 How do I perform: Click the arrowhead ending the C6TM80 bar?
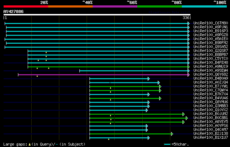(189, 23)
